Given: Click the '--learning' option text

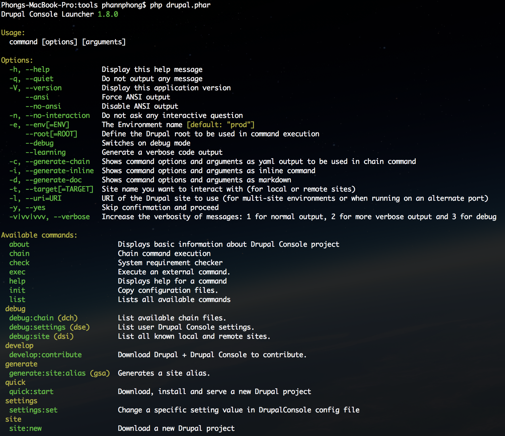Looking at the screenshot, I should 45,152.
